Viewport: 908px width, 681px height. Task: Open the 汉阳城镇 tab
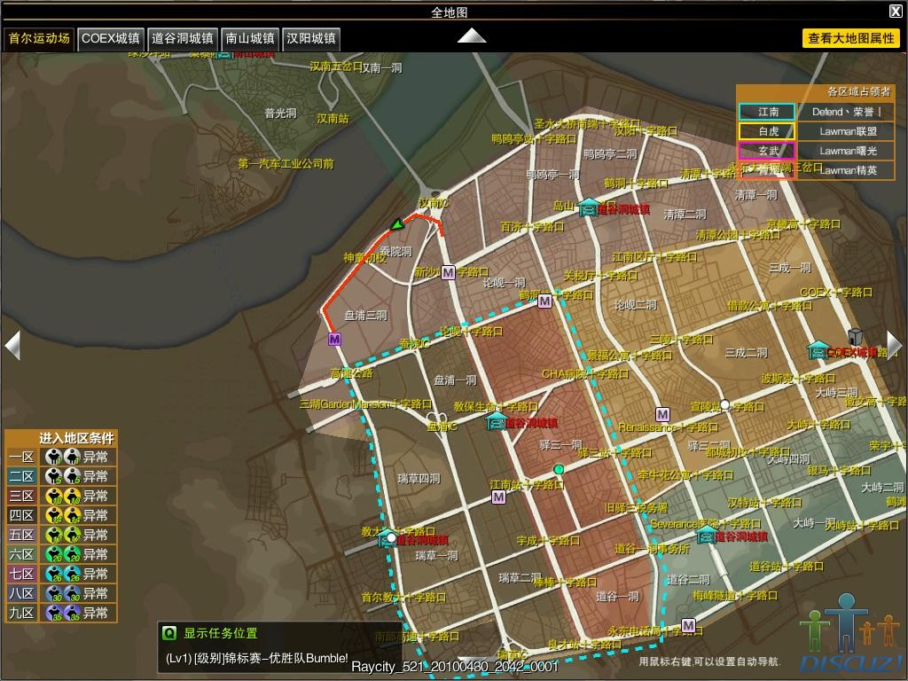point(311,39)
